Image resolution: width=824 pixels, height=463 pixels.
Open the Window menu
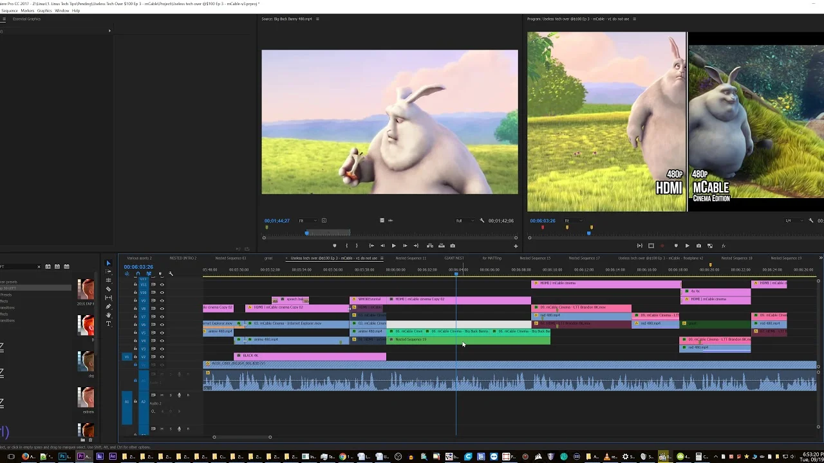pyautogui.click(x=62, y=11)
